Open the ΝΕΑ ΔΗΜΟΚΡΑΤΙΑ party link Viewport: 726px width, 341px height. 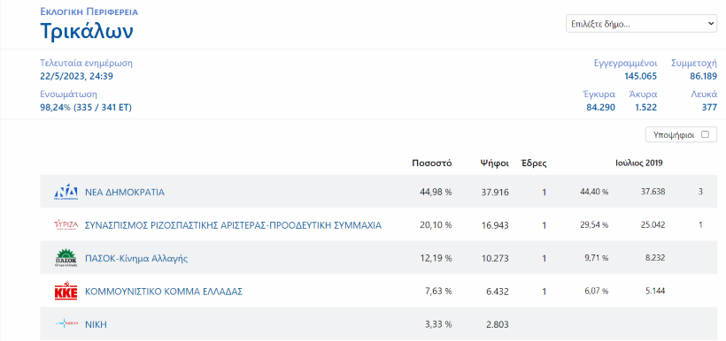pos(125,193)
